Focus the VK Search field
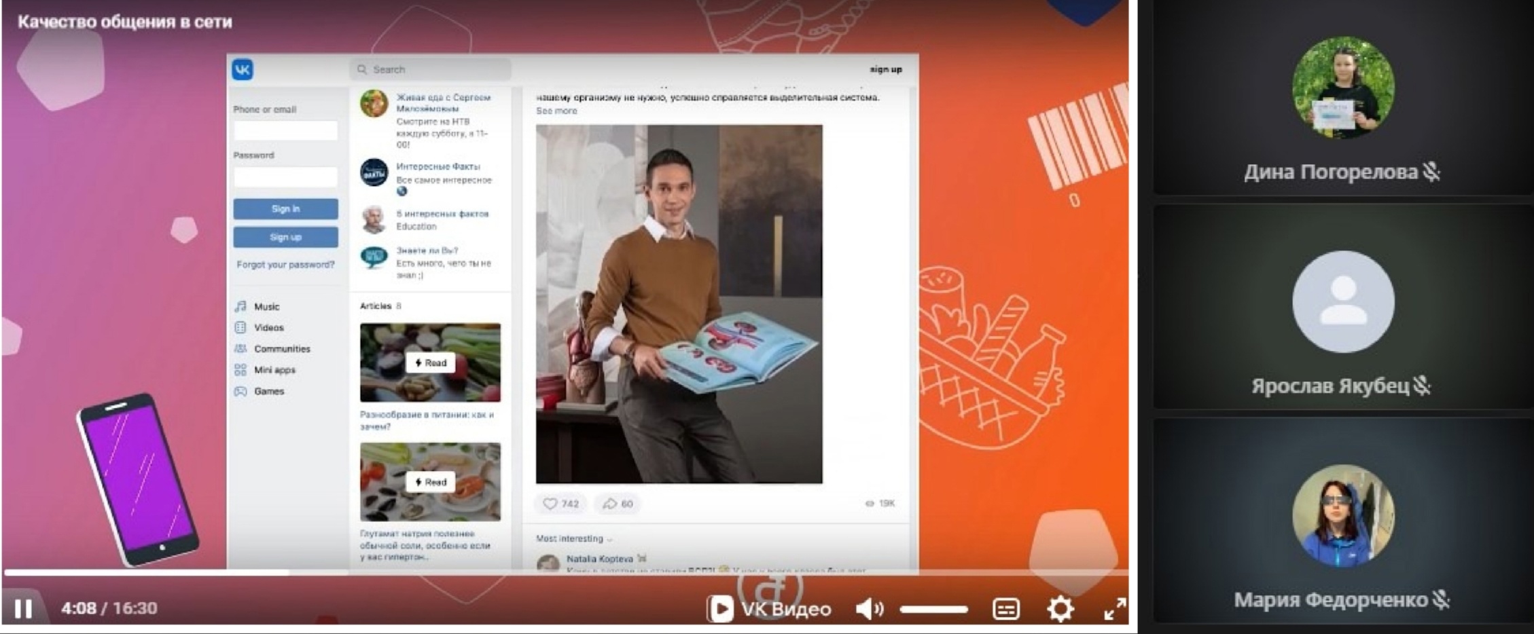The image size is (1534, 634). [431, 69]
